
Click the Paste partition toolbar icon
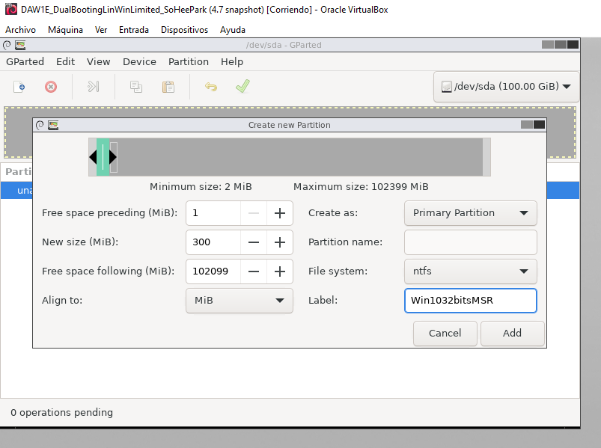coord(168,87)
